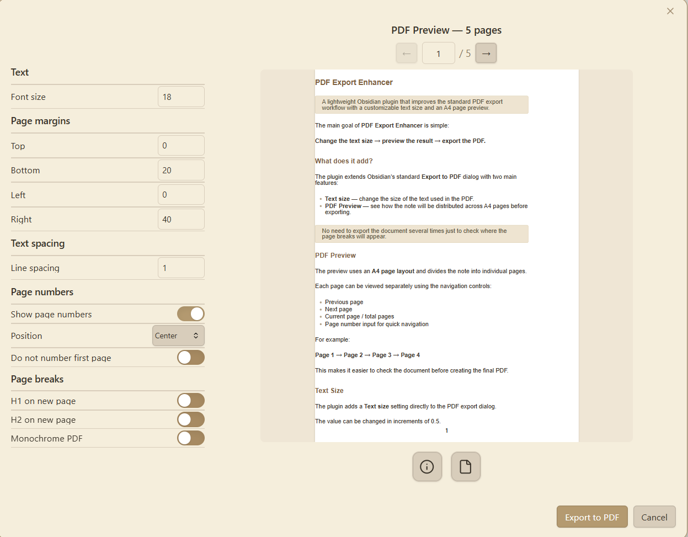Screen dimensions: 688x537
Task: Click the Left margin input
Action: coord(181,195)
